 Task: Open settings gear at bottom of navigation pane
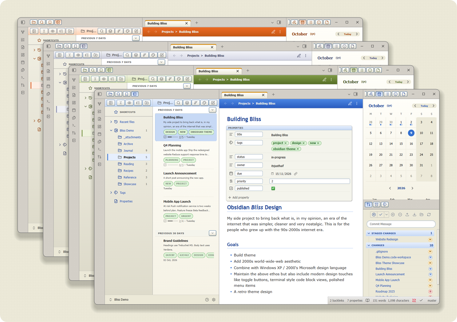tap(214, 300)
